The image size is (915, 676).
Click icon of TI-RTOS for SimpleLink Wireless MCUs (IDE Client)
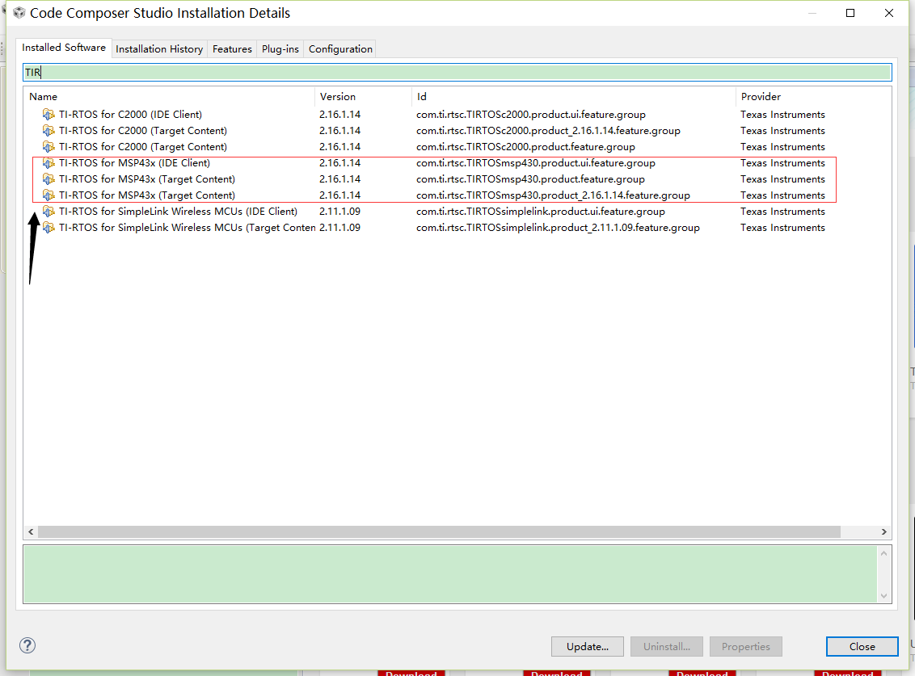point(48,211)
